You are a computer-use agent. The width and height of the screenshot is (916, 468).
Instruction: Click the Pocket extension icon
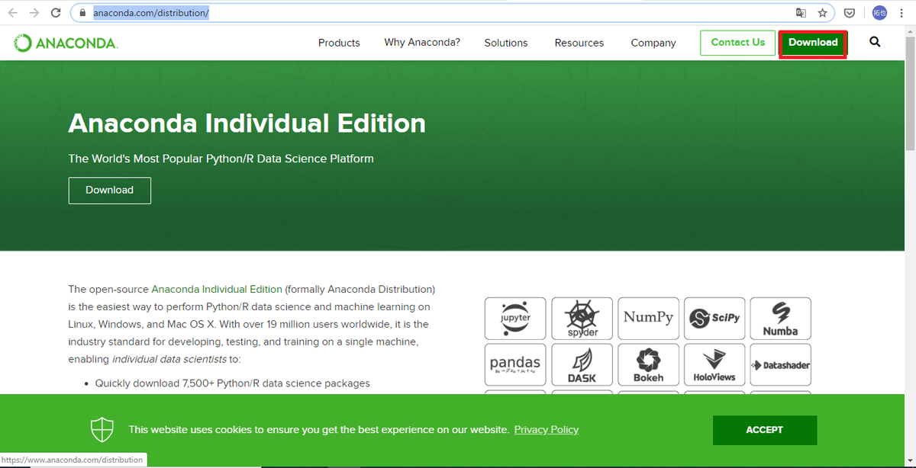(x=850, y=13)
